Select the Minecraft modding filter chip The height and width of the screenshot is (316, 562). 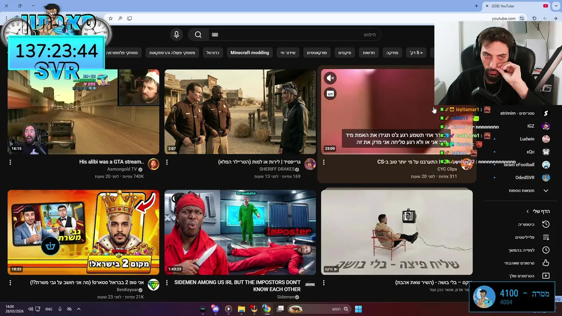tap(250, 53)
